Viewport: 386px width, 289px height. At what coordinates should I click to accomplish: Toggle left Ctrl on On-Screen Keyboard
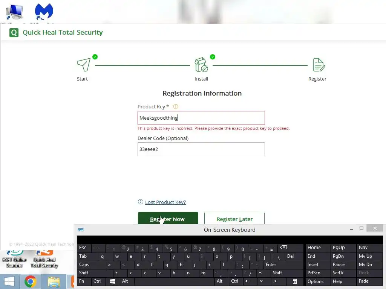click(x=98, y=281)
